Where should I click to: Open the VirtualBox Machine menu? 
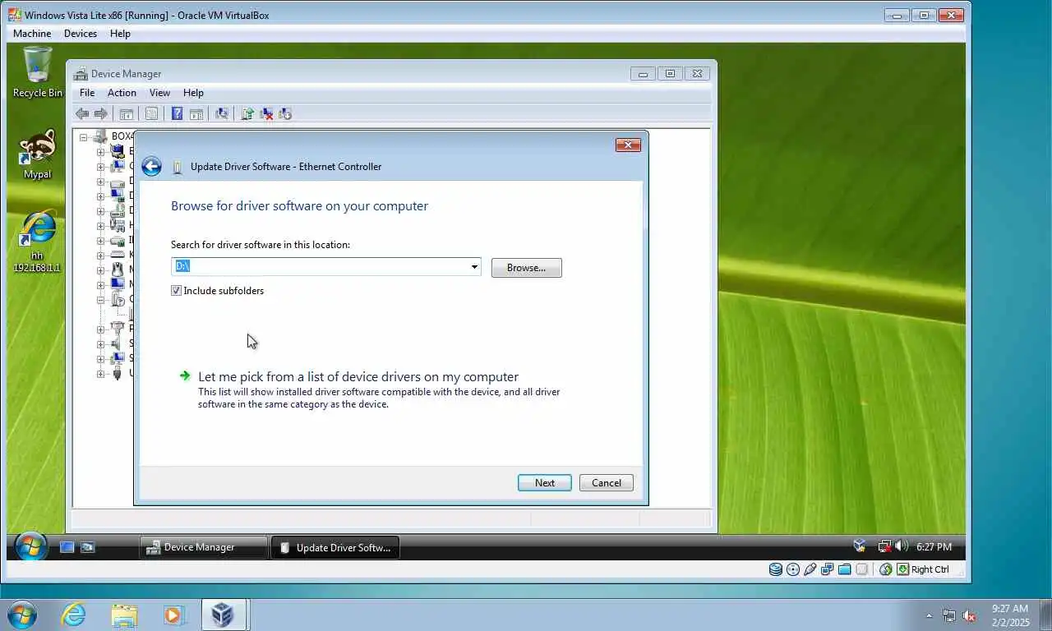pyautogui.click(x=32, y=34)
